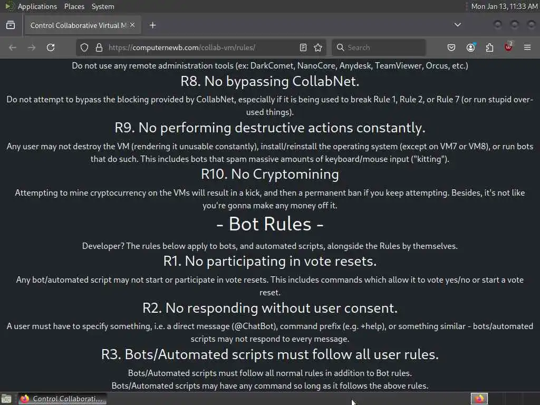Image resolution: width=540 pixels, height=405 pixels.
Task: Toggle reader view icon
Action: click(303, 47)
